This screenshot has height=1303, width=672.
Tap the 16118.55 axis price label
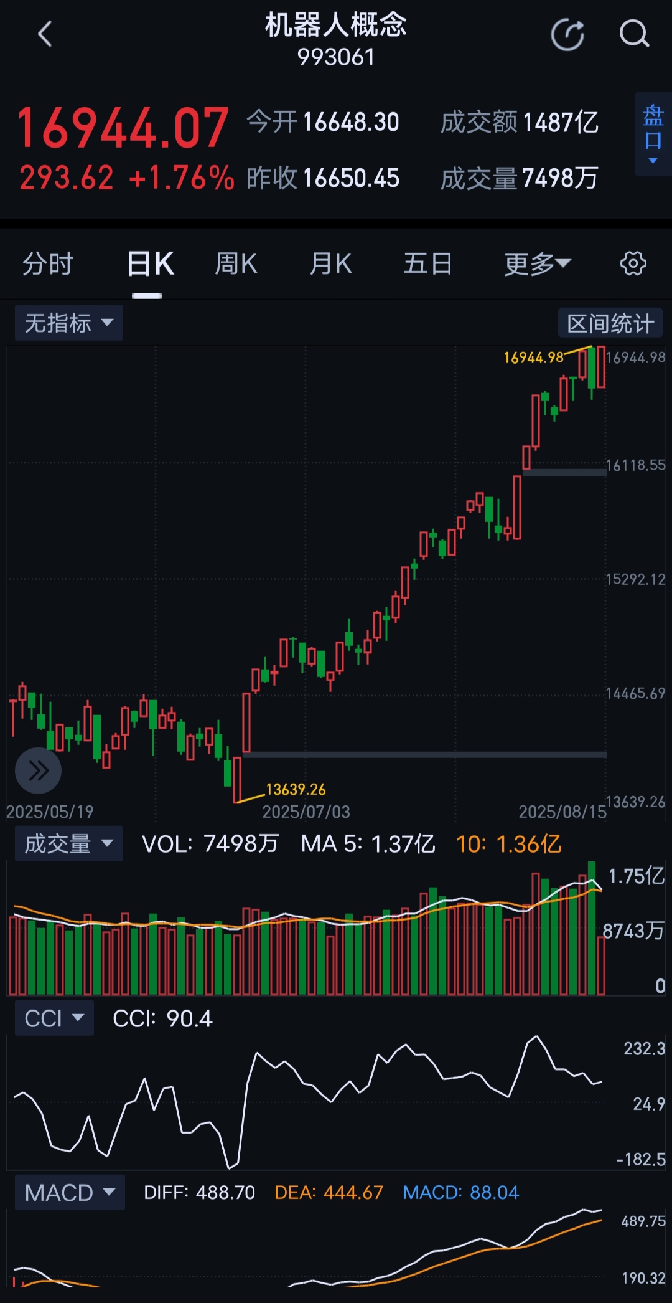pyautogui.click(x=636, y=465)
